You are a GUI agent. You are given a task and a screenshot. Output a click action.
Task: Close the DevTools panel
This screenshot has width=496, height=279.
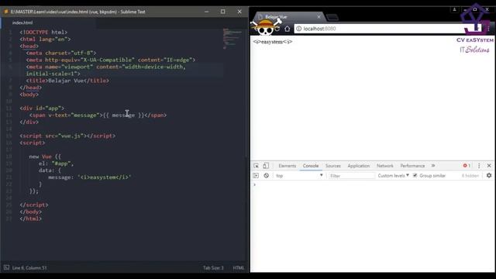pyautogui.click(x=489, y=166)
